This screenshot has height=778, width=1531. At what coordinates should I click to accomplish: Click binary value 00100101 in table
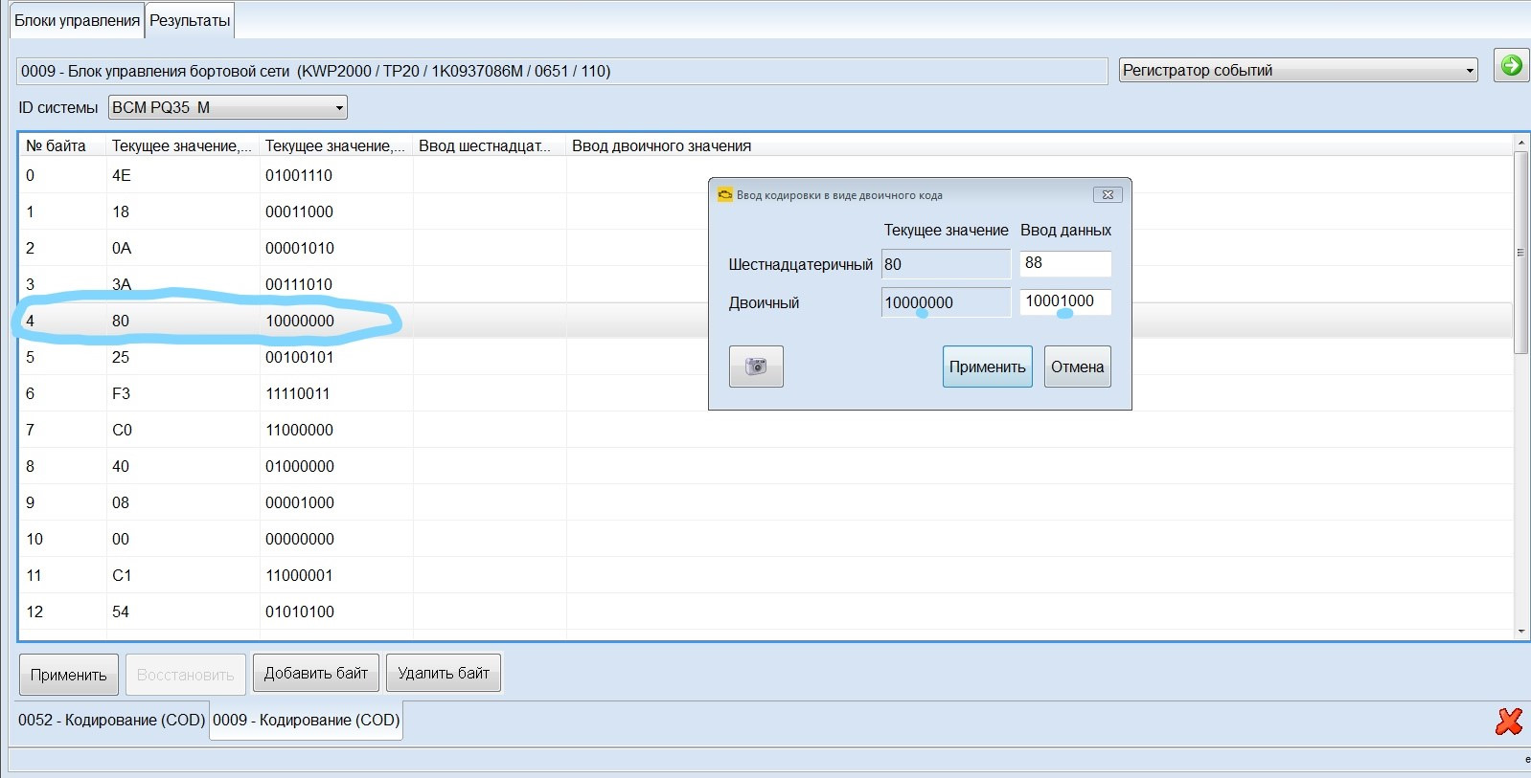coord(299,357)
